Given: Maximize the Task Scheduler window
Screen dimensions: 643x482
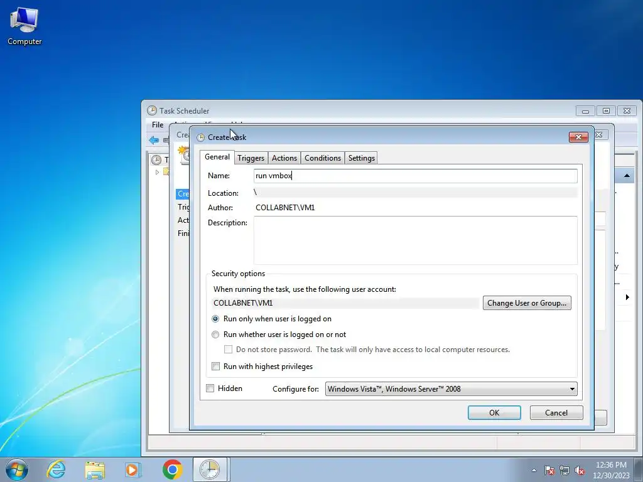Looking at the screenshot, I should [x=606, y=110].
